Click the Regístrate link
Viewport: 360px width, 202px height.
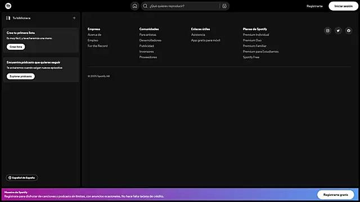(314, 6)
